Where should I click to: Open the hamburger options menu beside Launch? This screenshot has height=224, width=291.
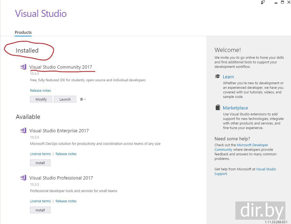point(83,99)
